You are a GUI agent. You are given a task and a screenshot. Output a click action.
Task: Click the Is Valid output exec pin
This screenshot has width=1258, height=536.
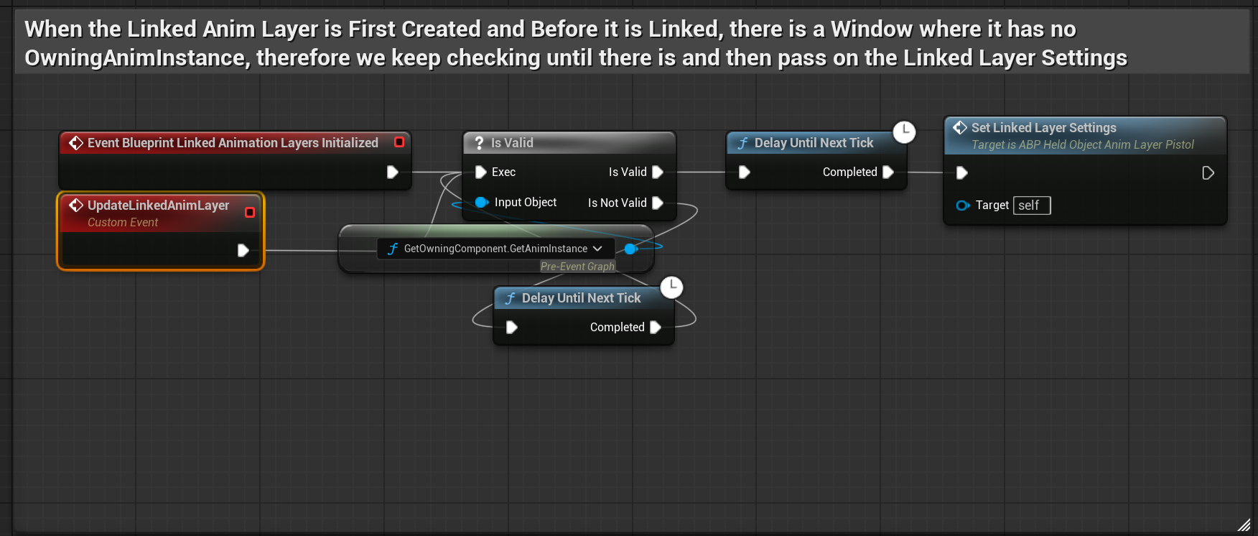pos(657,172)
